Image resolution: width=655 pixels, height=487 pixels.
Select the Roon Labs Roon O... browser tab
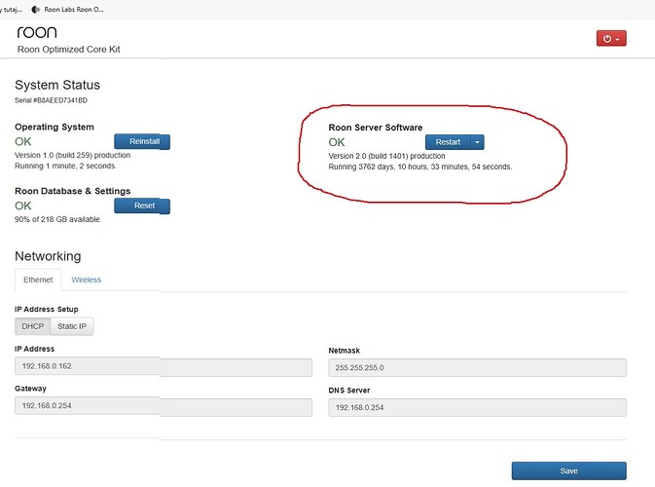tap(68, 9)
